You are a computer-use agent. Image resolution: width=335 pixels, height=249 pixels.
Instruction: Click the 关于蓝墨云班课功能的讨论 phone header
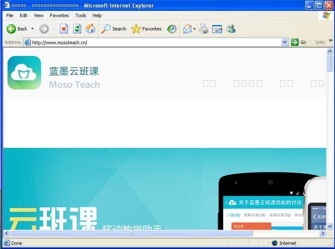click(x=270, y=202)
